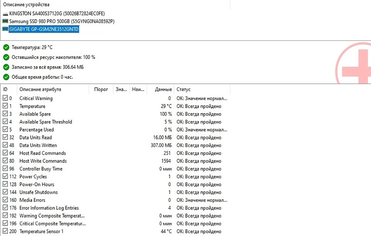Toggle the Data Units Read checkbox
This screenshot has height=236, width=371.
[5, 137]
